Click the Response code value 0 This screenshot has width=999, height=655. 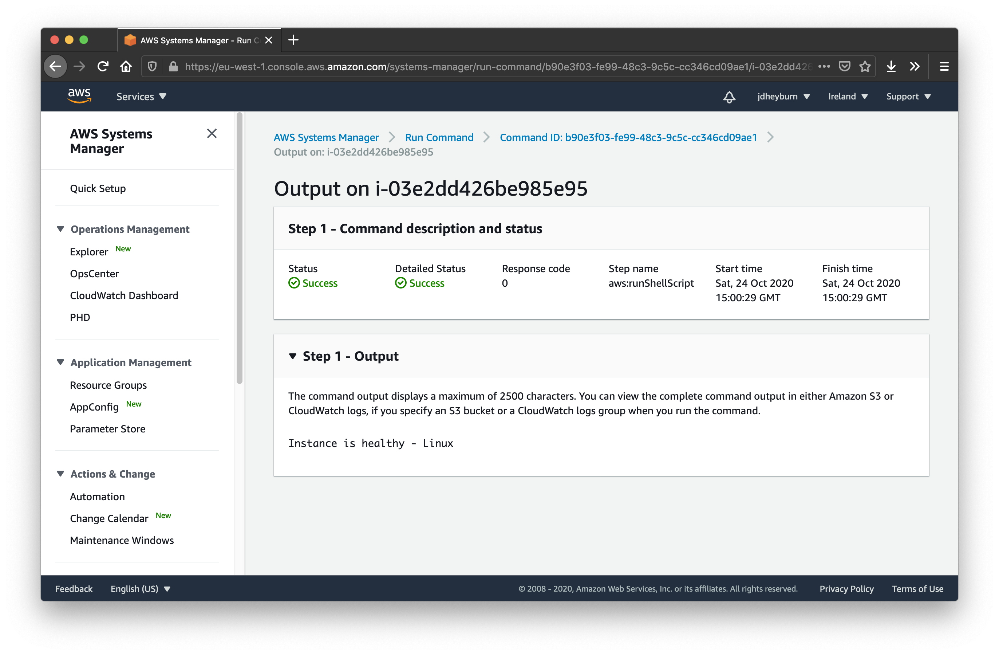coord(505,283)
